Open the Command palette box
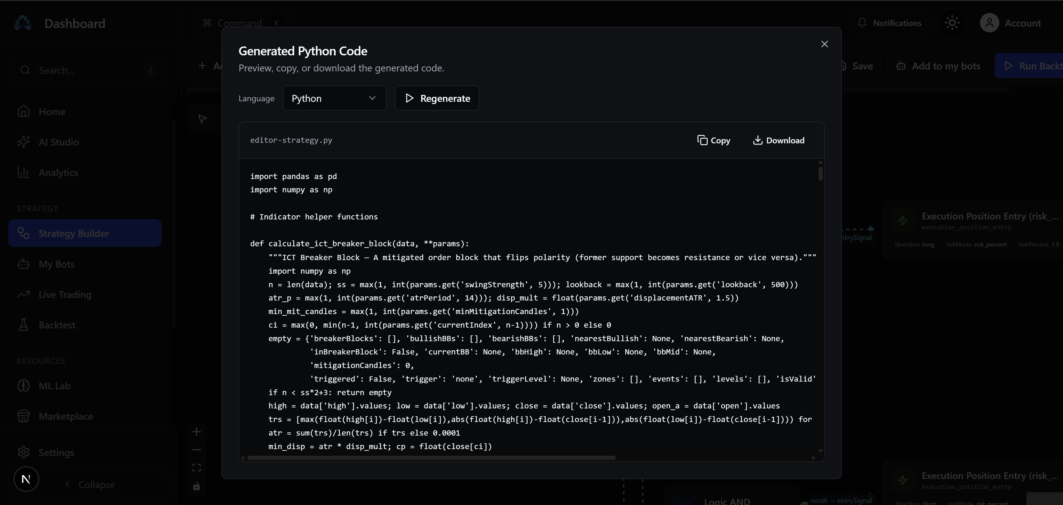The image size is (1063, 505). (243, 23)
